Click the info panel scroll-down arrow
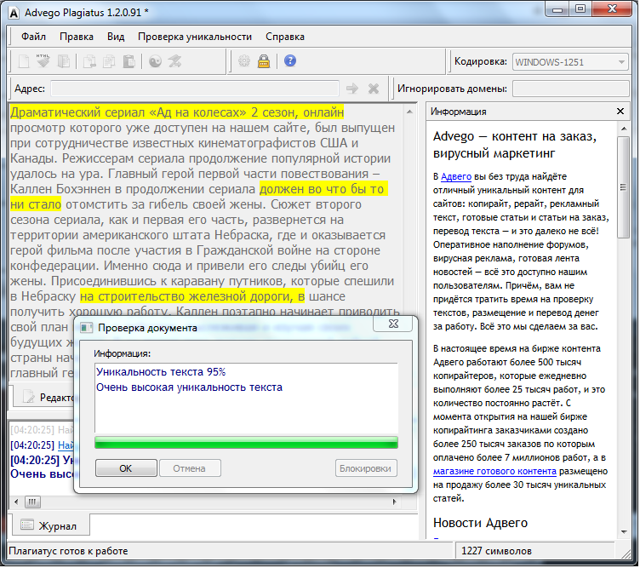This screenshot has width=640, height=568. tap(623, 531)
